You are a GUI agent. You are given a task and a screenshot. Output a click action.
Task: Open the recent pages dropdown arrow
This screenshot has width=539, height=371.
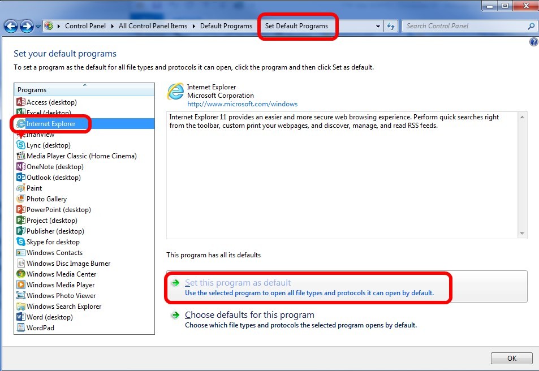pos(38,26)
